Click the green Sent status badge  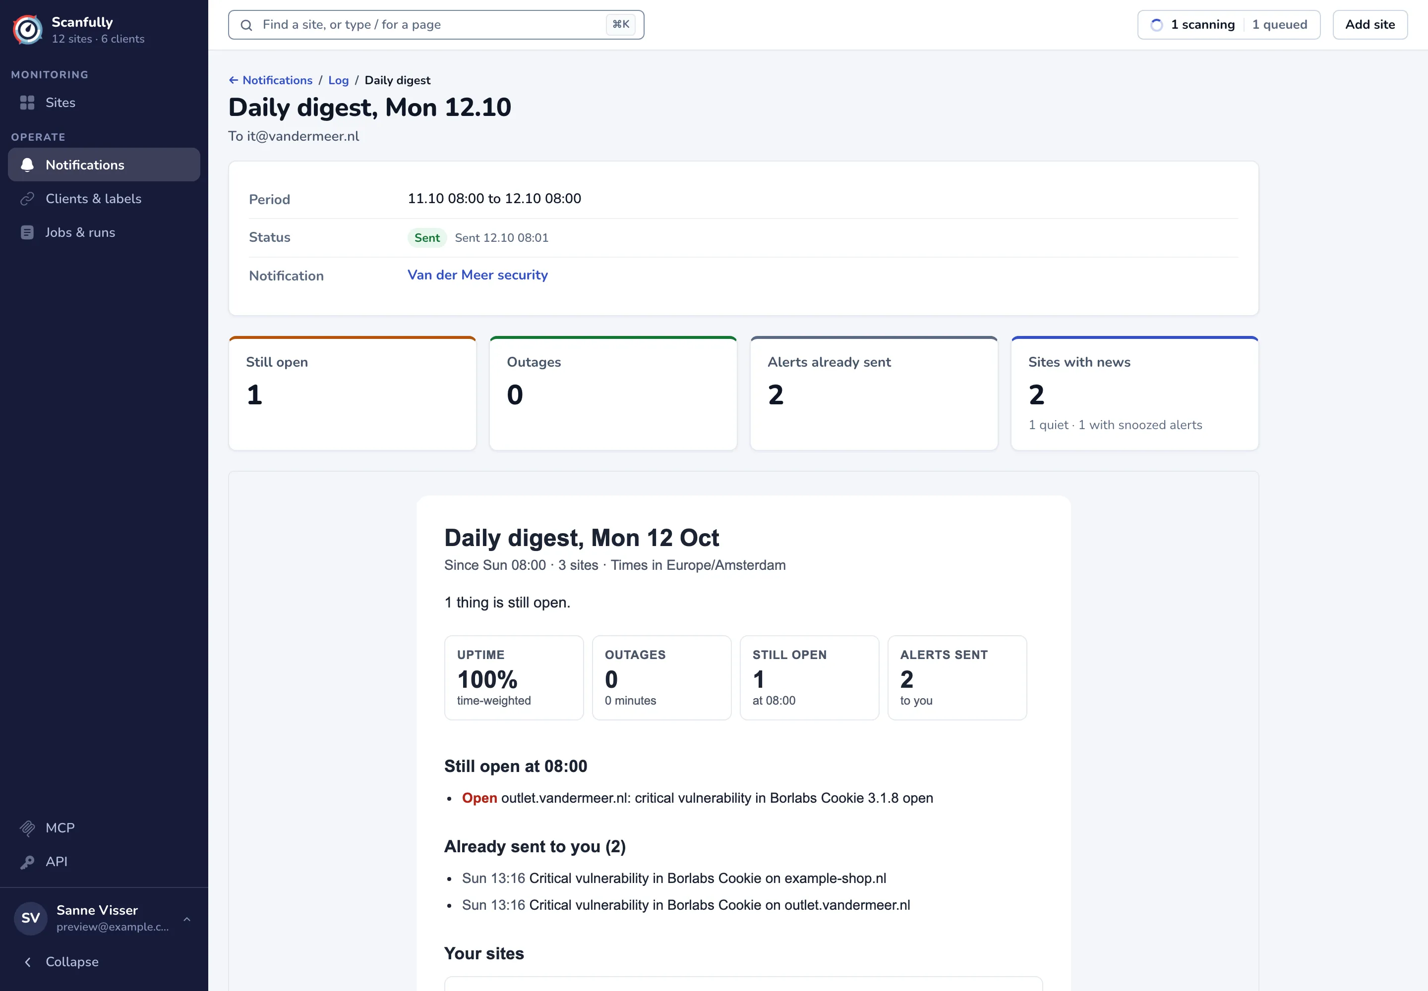pyautogui.click(x=427, y=238)
